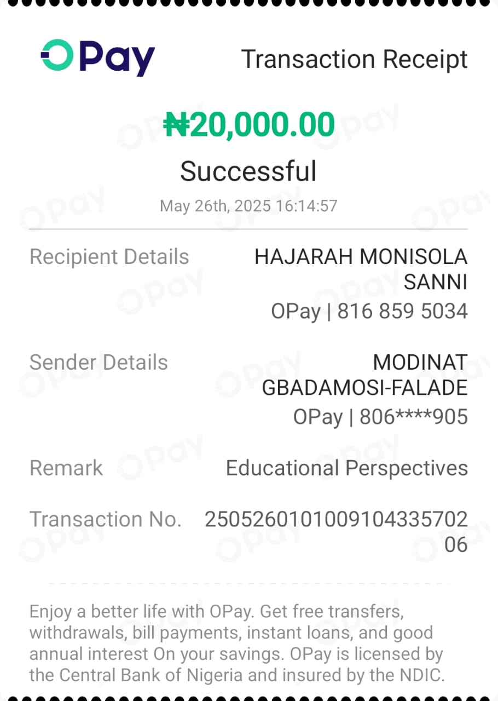Click the Enjoy a better life footer text
The height and width of the screenshot is (701, 498).
point(217,611)
